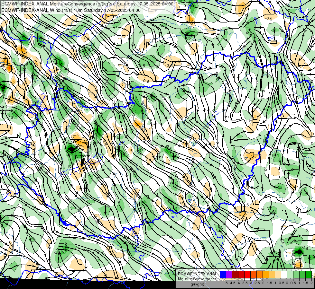Click the legend scale's 1.5 tick label
This screenshot has height=289, width=315.
point(305,283)
